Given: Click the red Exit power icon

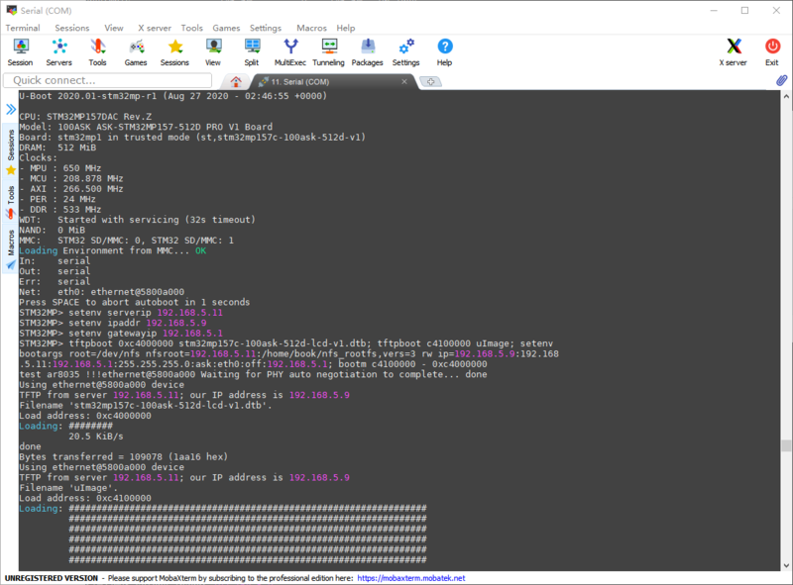Looking at the screenshot, I should coord(772,52).
